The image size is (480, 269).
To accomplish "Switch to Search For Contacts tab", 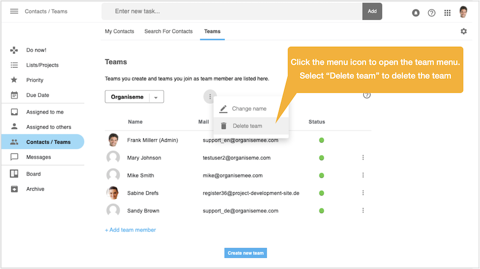I will tap(169, 31).
